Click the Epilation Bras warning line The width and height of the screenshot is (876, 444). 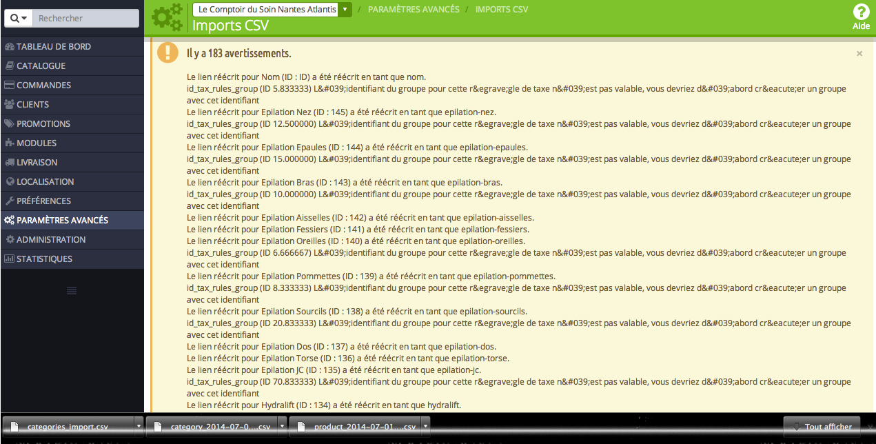[x=345, y=182]
